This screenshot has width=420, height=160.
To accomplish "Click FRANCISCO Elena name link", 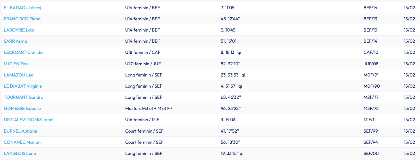I will [22, 19].
